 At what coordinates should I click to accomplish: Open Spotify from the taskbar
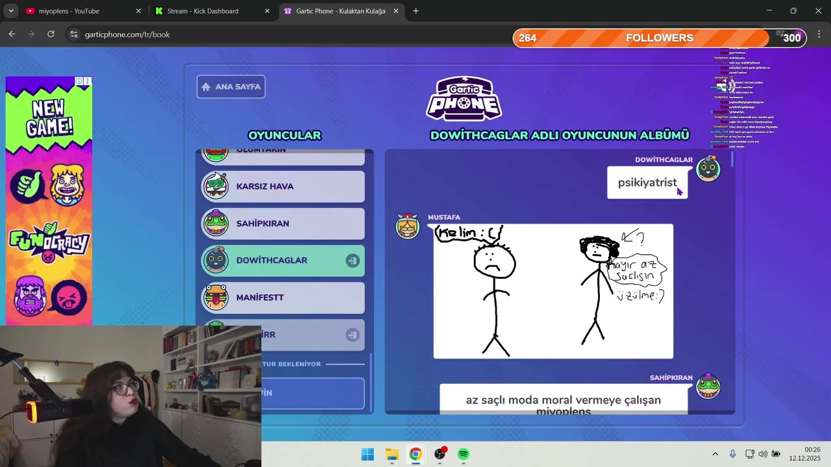(x=464, y=454)
